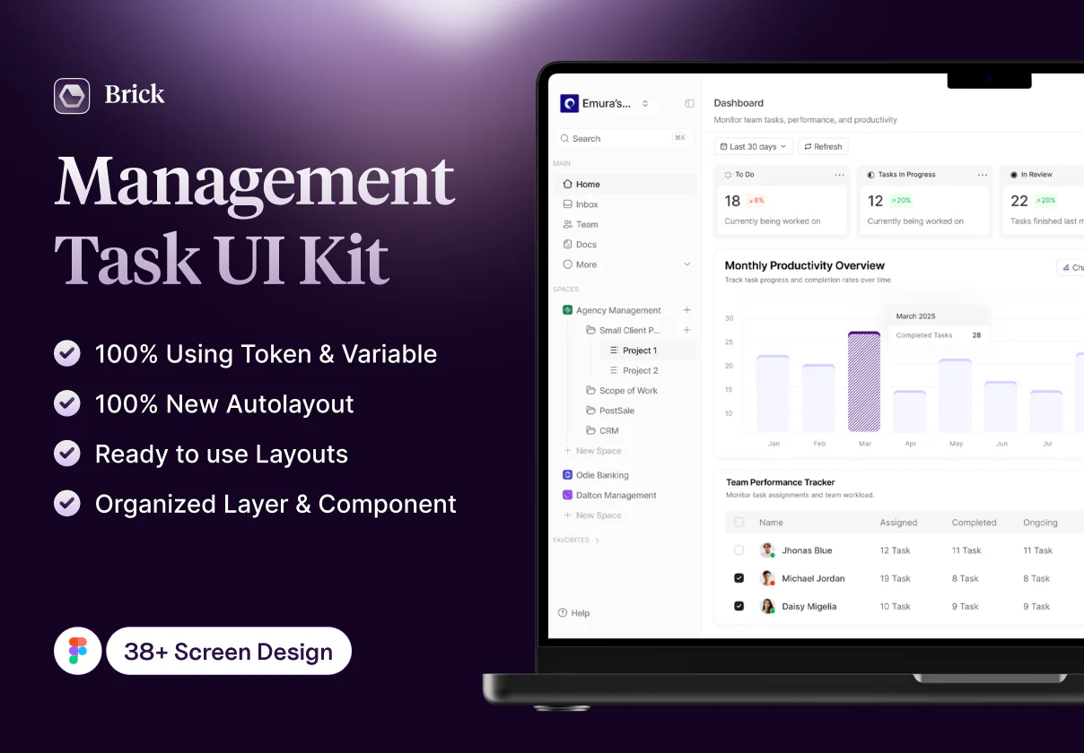Click the Emura's workspace logo icon
Screen dimensions: 1084x753
(568, 103)
